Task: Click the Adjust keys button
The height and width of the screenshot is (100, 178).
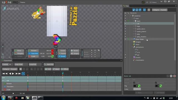Action: pyautogui.click(x=56, y=69)
